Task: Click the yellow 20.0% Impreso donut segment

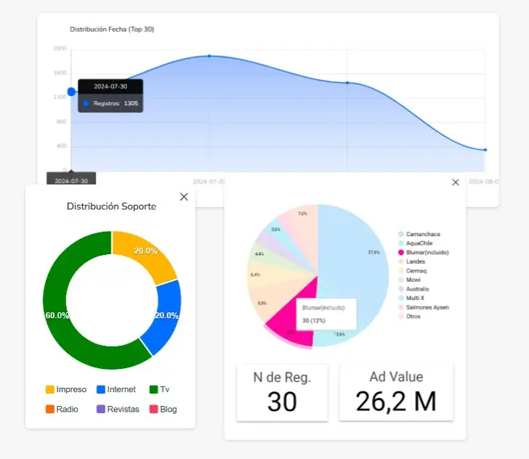Action: click(141, 254)
